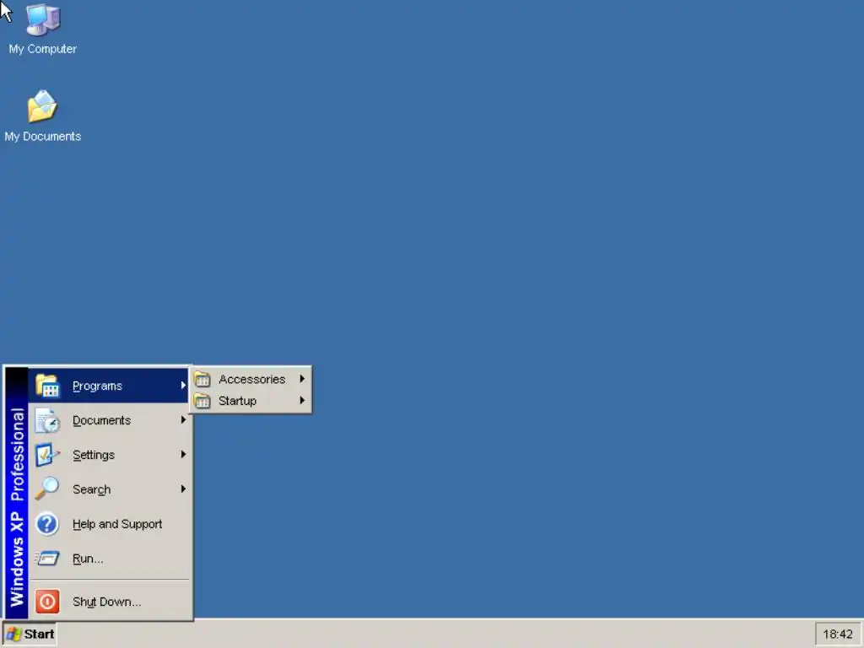Click the Run window icon
Screen dimensions: 864x648
pos(47,559)
